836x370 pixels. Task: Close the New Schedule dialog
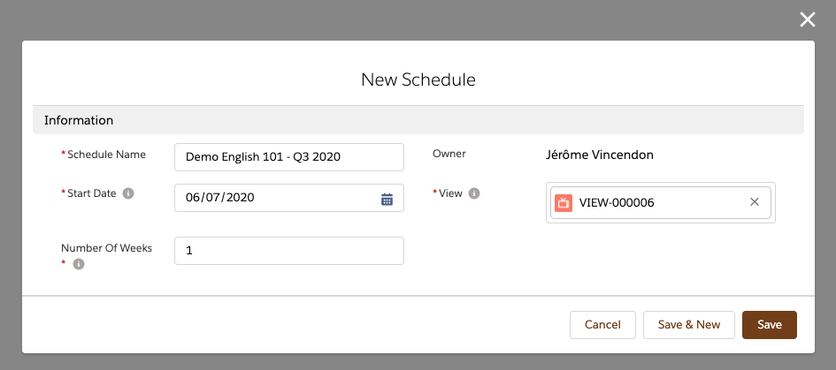[807, 19]
